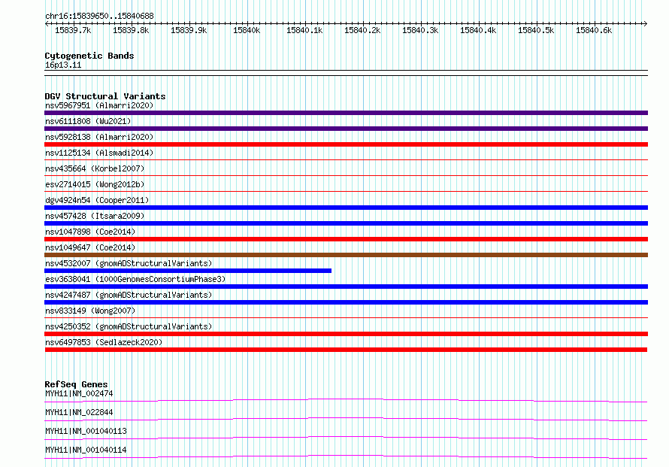Click the thin red line under nsv1125134

pyautogui.click(x=346, y=160)
